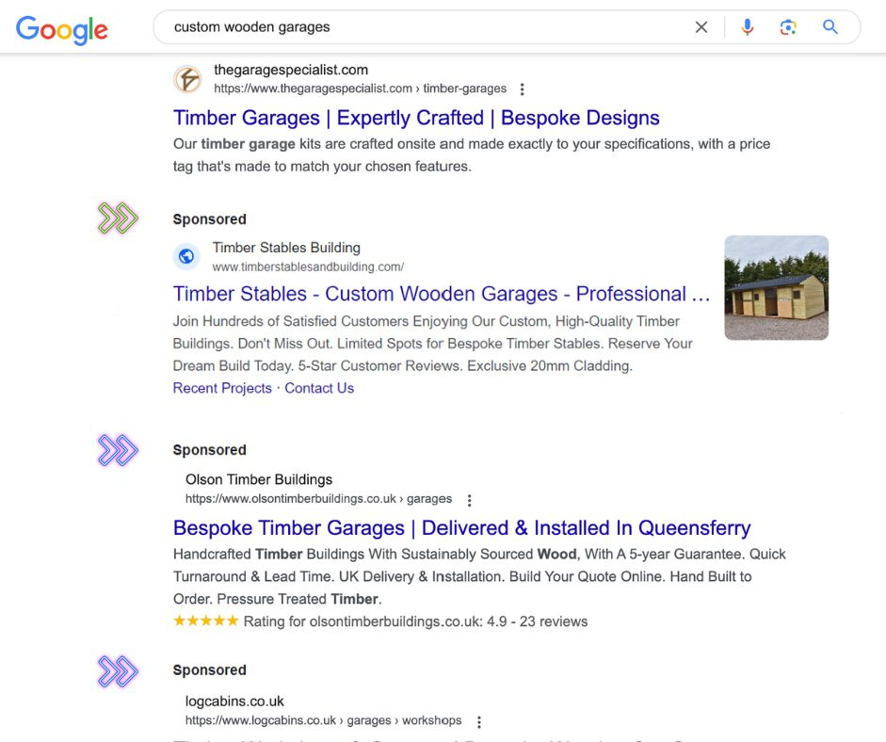Screen dimensions: 886x742
Task: Open three-dot menu for logcabins.co.uk result
Action: [479, 722]
